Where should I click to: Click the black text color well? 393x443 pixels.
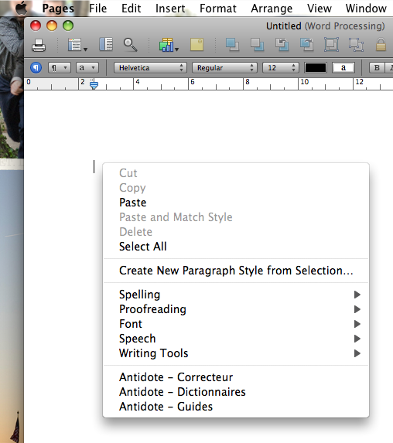pos(315,68)
